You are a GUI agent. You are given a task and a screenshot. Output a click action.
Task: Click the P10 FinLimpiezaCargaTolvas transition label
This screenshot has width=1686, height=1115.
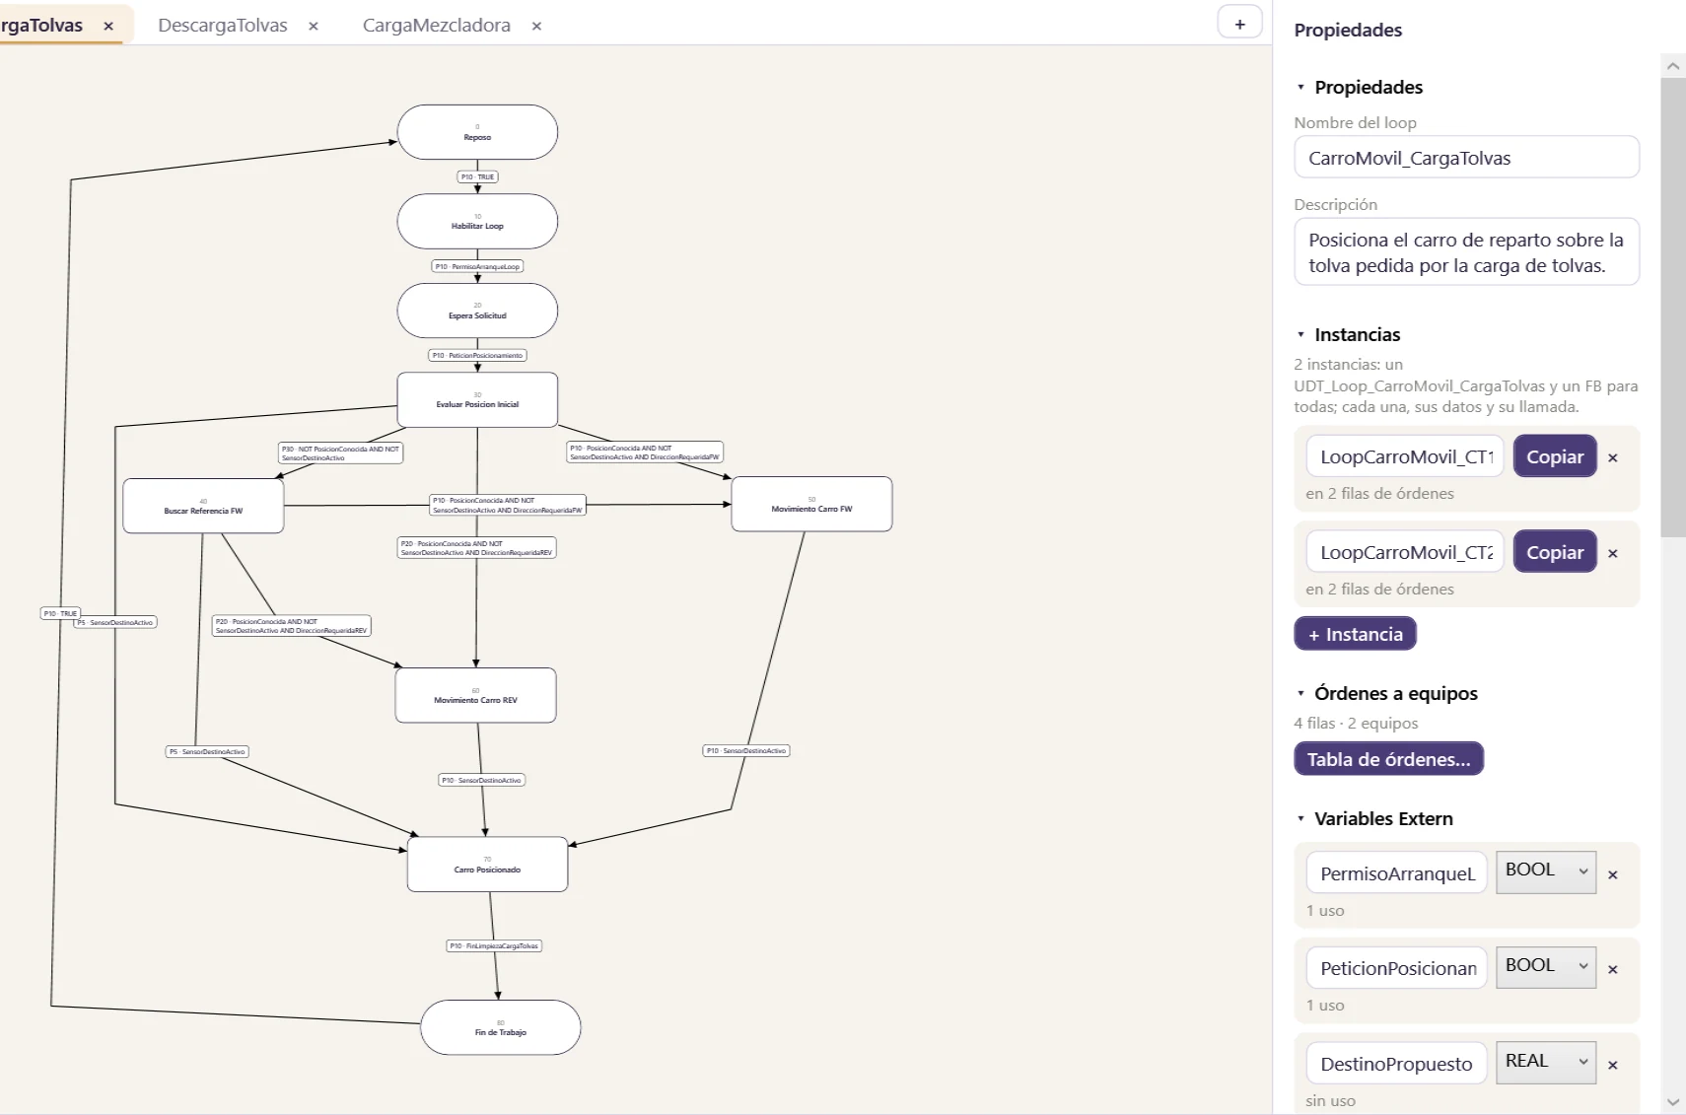point(494,945)
